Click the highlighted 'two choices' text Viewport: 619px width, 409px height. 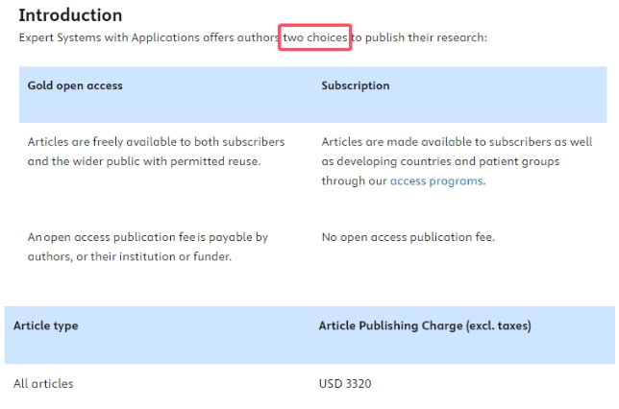pyautogui.click(x=315, y=37)
